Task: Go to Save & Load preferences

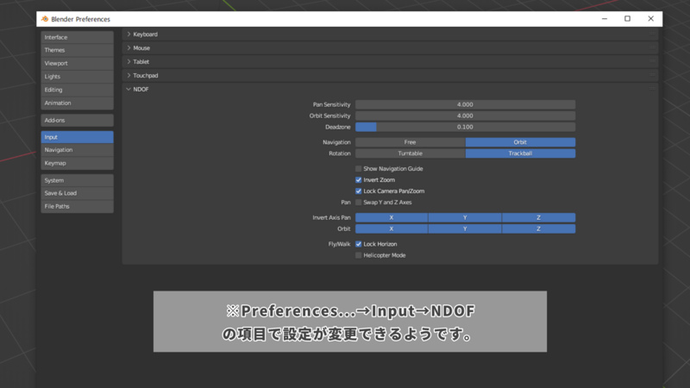Action: (x=77, y=193)
